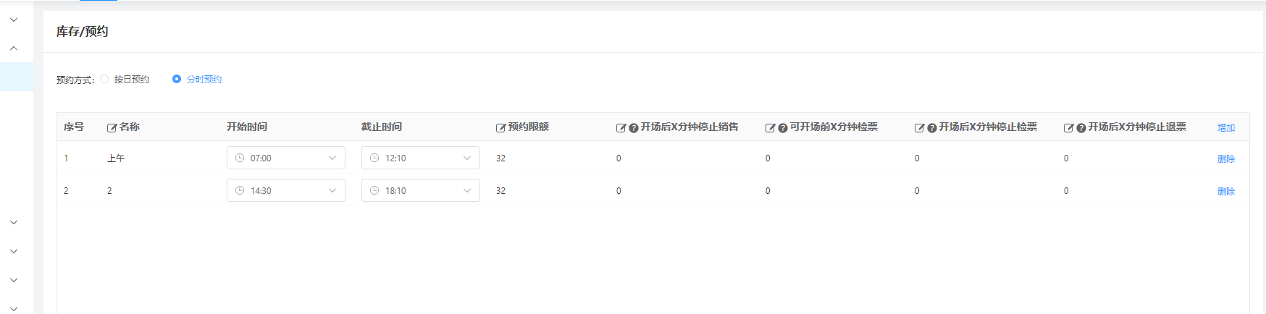Click help icon for 开场后X分钟停止退票

click(x=1081, y=128)
